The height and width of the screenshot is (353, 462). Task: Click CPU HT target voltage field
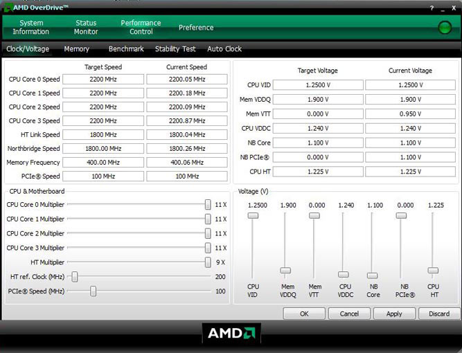coord(318,172)
